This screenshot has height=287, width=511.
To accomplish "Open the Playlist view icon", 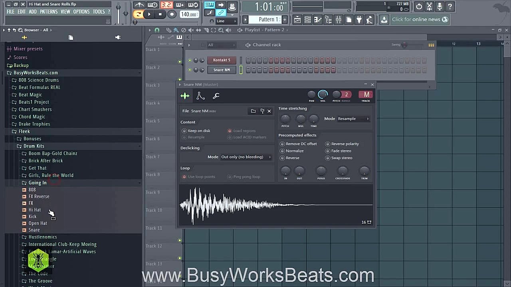I will (x=297, y=20).
